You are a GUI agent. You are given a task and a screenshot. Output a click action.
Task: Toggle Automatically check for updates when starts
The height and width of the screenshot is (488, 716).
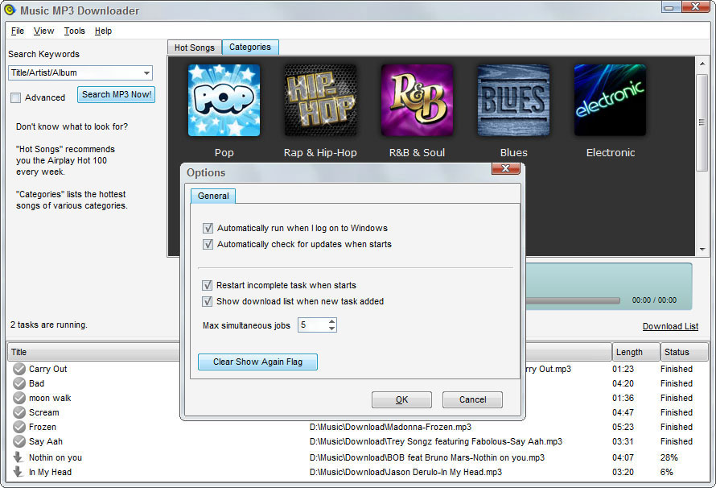tap(208, 244)
